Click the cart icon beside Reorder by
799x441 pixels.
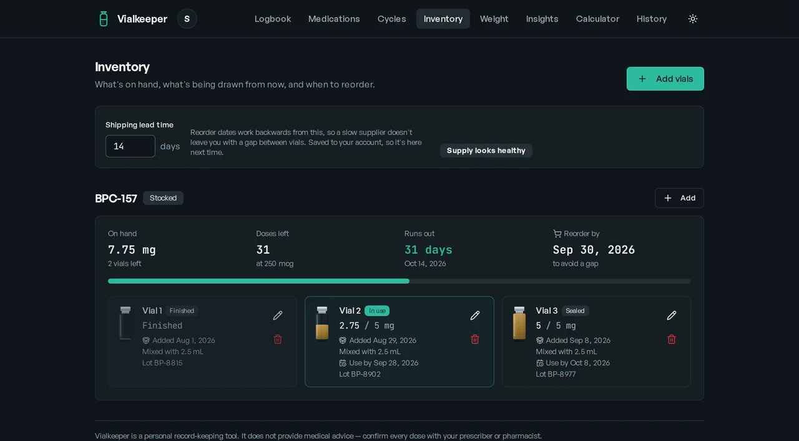(x=557, y=234)
